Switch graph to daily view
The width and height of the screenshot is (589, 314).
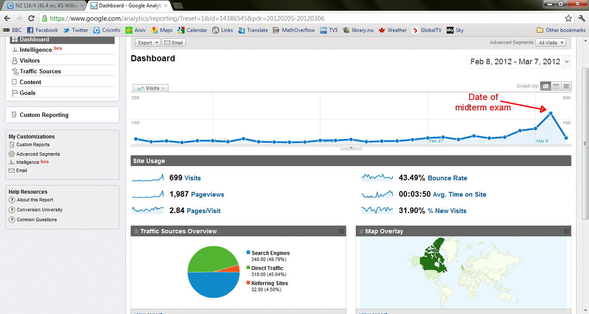[546, 86]
